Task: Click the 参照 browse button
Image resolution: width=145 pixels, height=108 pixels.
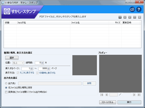Action: (89, 83)
